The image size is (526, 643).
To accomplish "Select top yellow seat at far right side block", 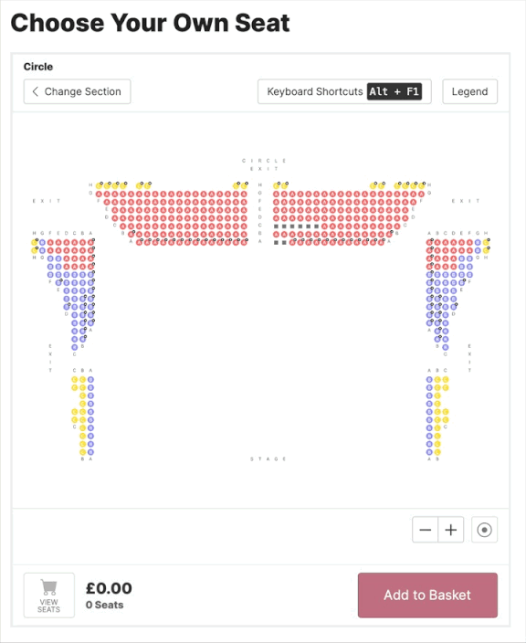I will coord(486,242).
